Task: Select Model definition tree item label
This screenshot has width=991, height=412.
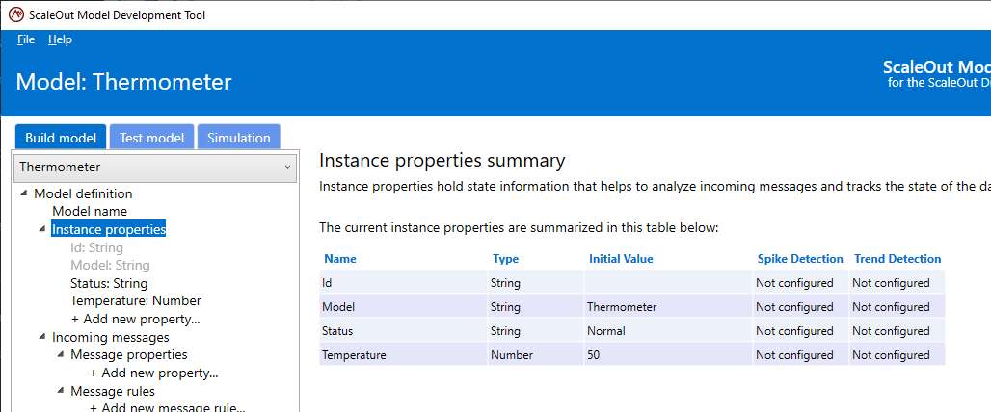Action: point(84,193)
